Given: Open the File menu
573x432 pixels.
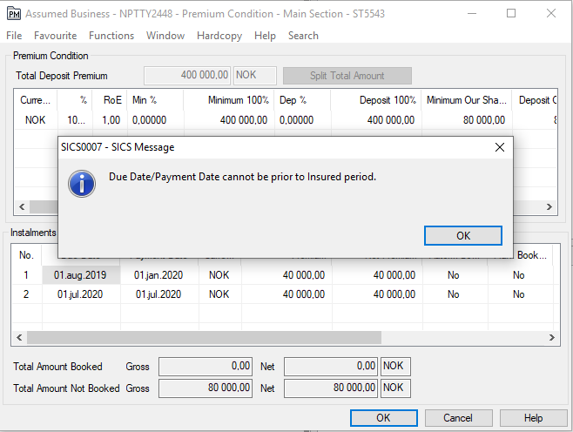Looking at the screenshot, I should click(14, 36).
